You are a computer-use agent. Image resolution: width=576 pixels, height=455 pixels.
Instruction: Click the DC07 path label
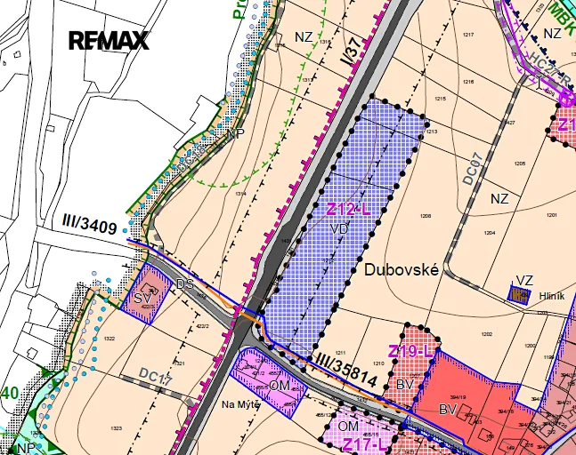tap(473, 169)
